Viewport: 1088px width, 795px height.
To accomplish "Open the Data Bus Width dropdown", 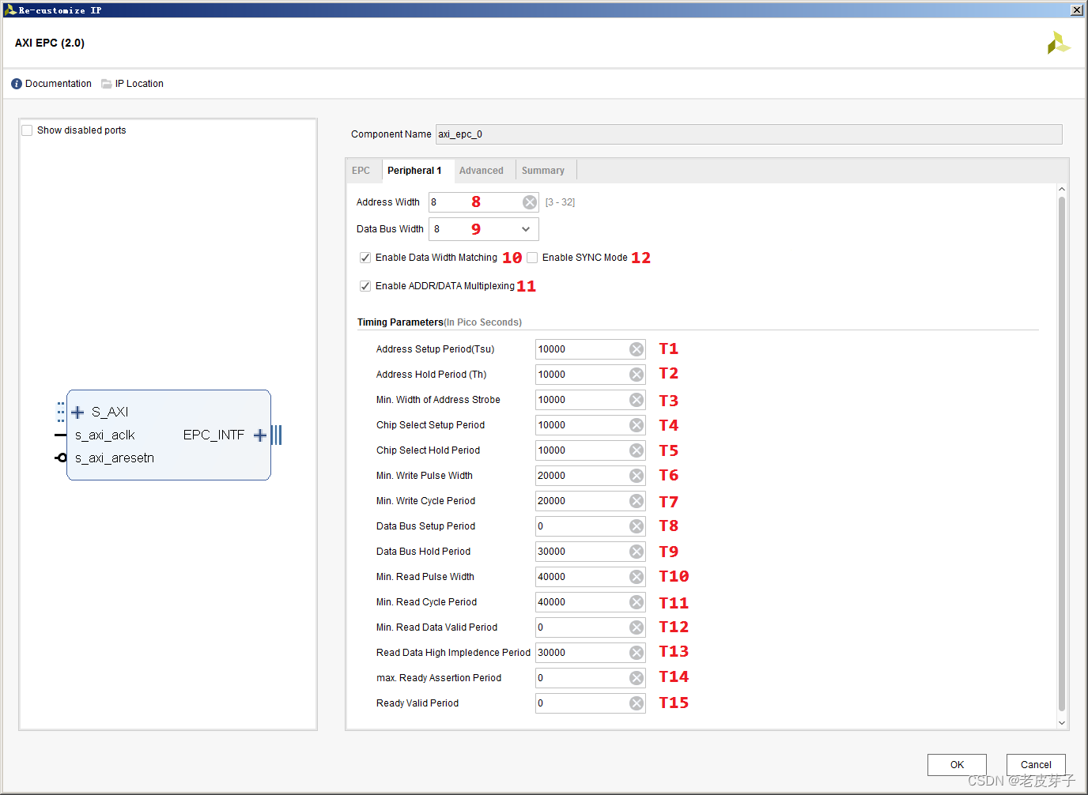I will (484, 229).
